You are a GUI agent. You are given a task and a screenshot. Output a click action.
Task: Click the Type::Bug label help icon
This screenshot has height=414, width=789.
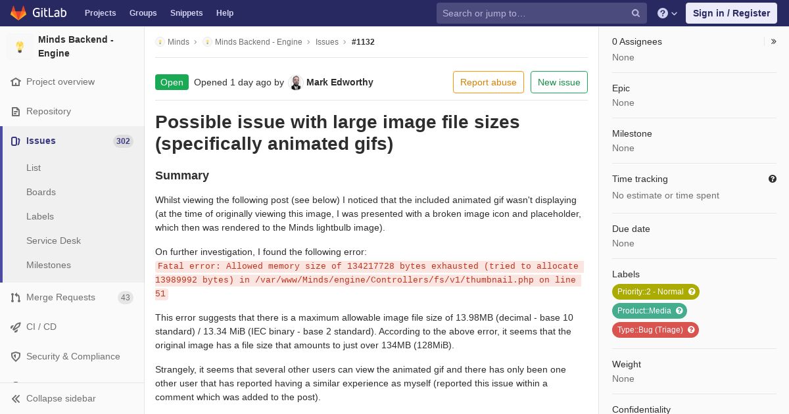[x=691, y=330]
